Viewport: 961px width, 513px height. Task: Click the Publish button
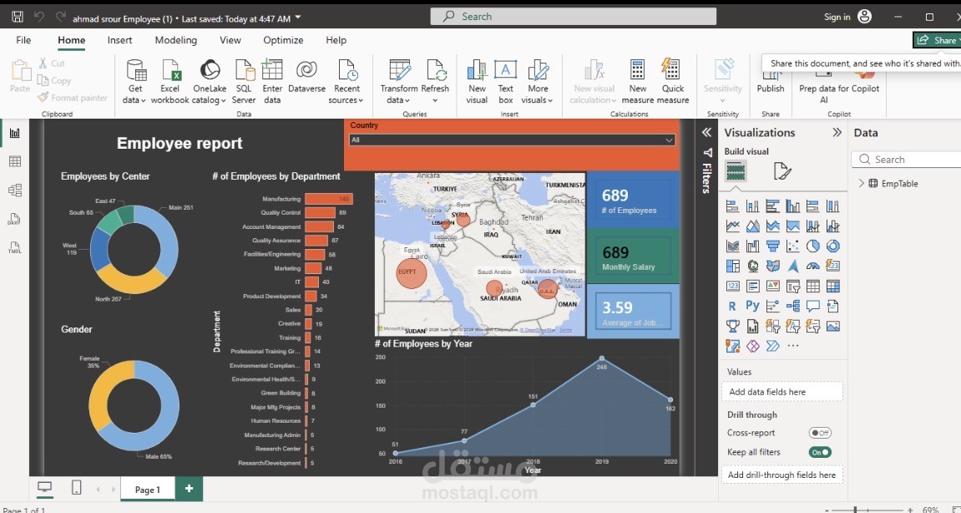[x=771, y=82]
